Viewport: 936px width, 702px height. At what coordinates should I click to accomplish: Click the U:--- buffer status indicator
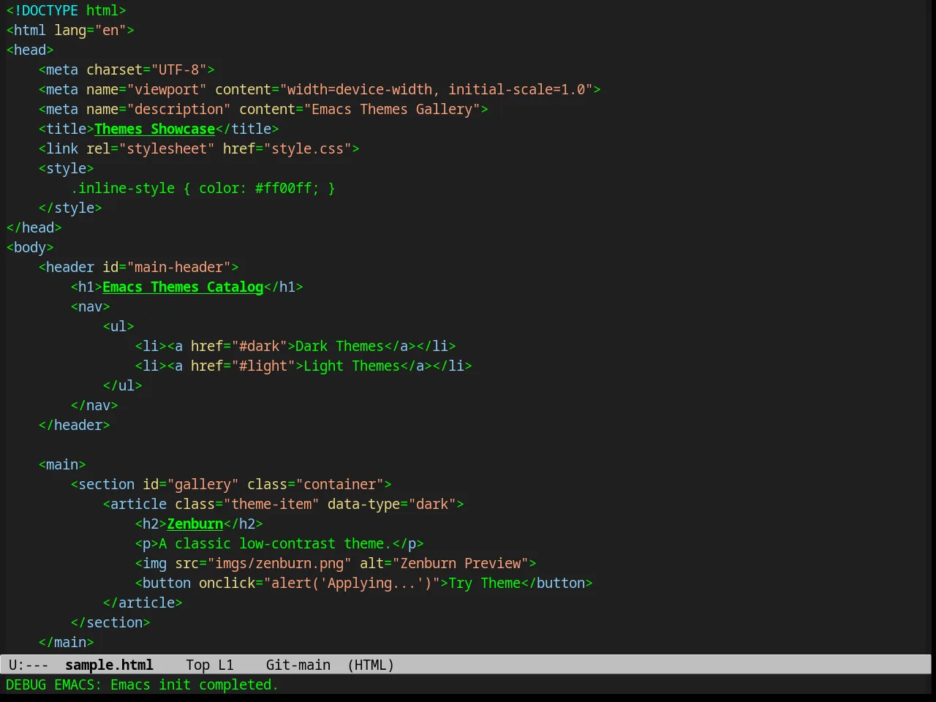point(29,665)
